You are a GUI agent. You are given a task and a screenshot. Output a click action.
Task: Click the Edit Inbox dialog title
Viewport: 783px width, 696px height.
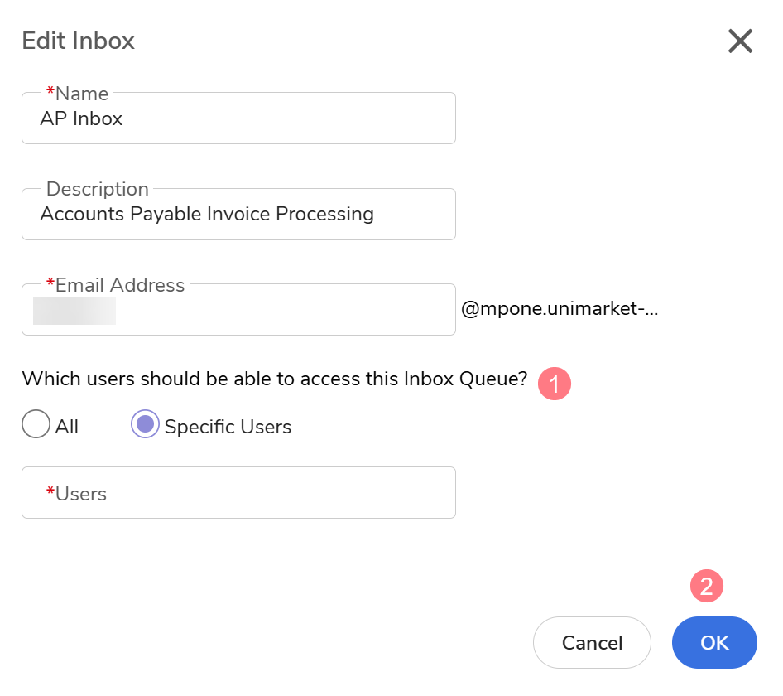click(x=78, y=41)
